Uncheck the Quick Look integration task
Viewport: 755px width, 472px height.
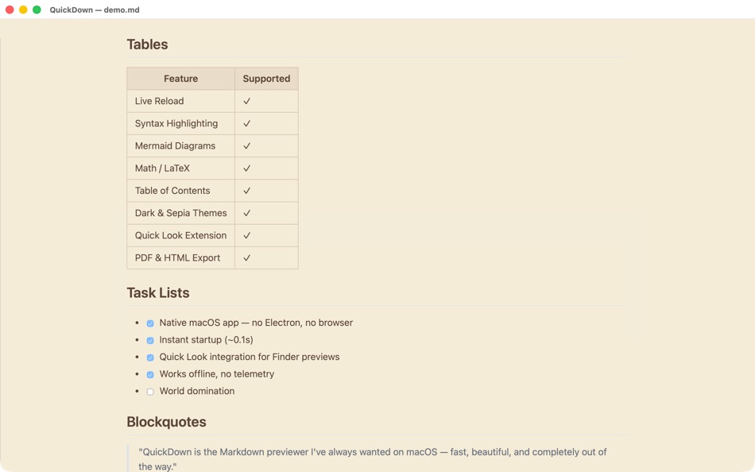click(x=149, y=357)
